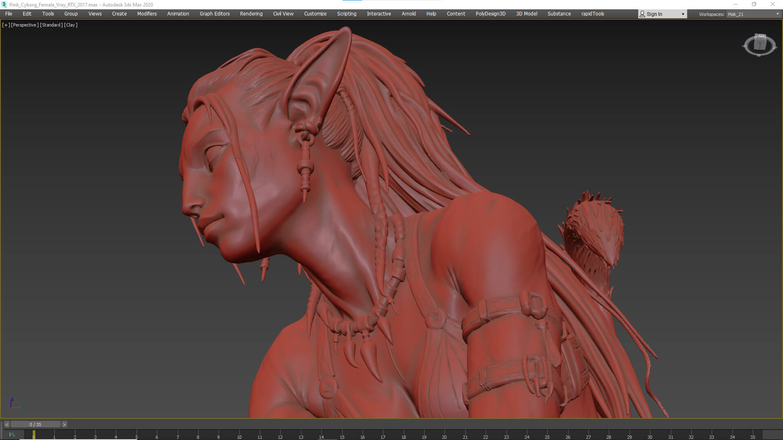The image size is (783, 440).
Task: Open the Create menu
Action: point(119,14)
